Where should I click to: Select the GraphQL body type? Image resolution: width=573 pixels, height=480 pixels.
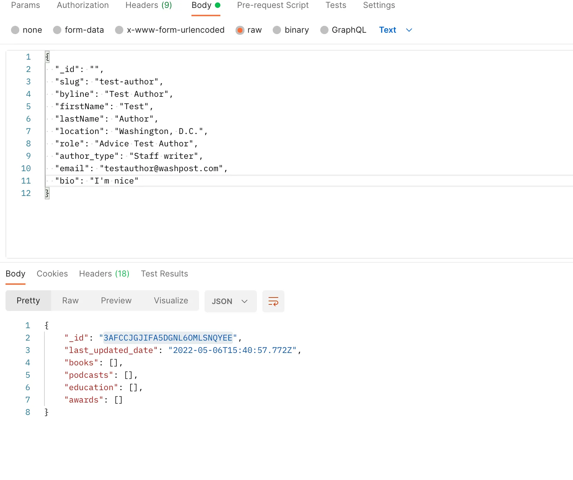(343, 30)
